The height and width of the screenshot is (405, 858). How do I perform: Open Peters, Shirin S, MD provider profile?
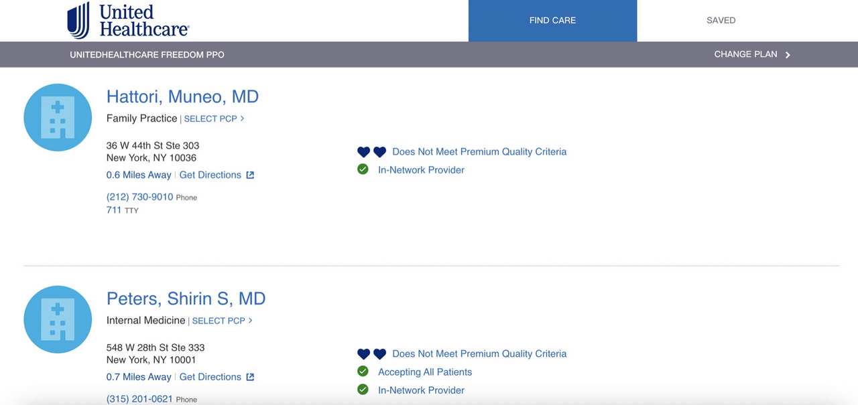[186, 299]
